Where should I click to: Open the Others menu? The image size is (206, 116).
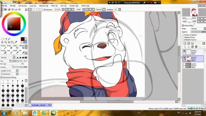pos(85,6)
